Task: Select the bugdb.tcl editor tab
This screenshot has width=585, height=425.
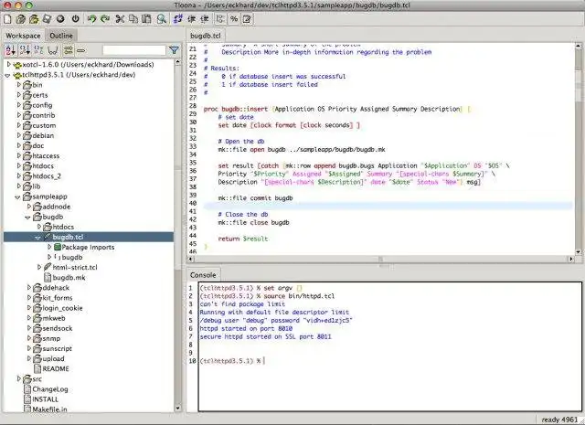Action: (207, 36)
